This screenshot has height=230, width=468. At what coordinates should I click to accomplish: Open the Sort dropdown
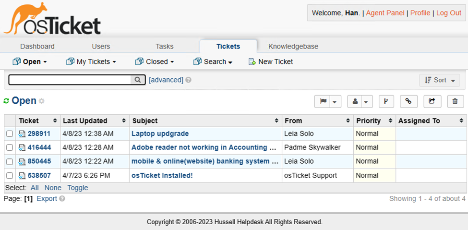pyautogui.click(x=440, y=80)
